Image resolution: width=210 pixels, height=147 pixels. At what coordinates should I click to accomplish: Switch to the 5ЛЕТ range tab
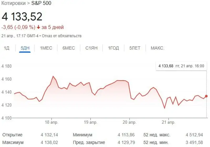[135, 48]
